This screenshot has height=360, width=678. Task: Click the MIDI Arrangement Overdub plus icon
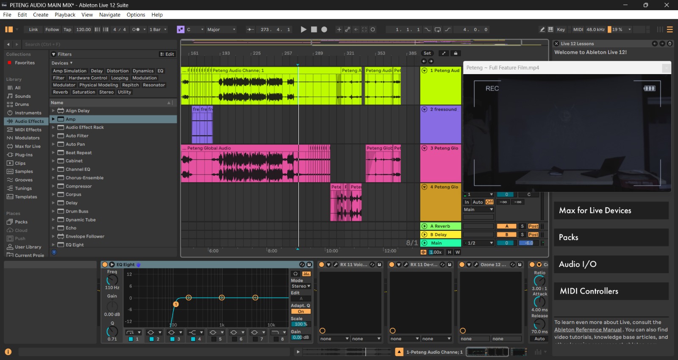click(339, 30)
